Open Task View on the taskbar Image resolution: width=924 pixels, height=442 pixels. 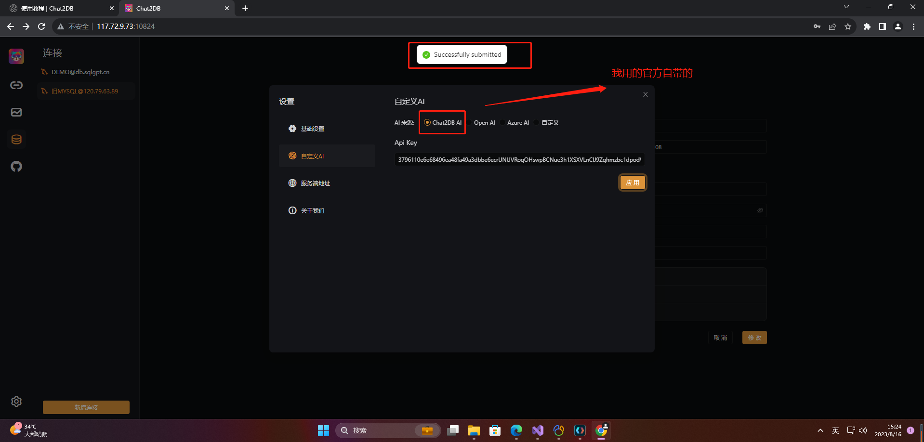[x=453, y=430]
